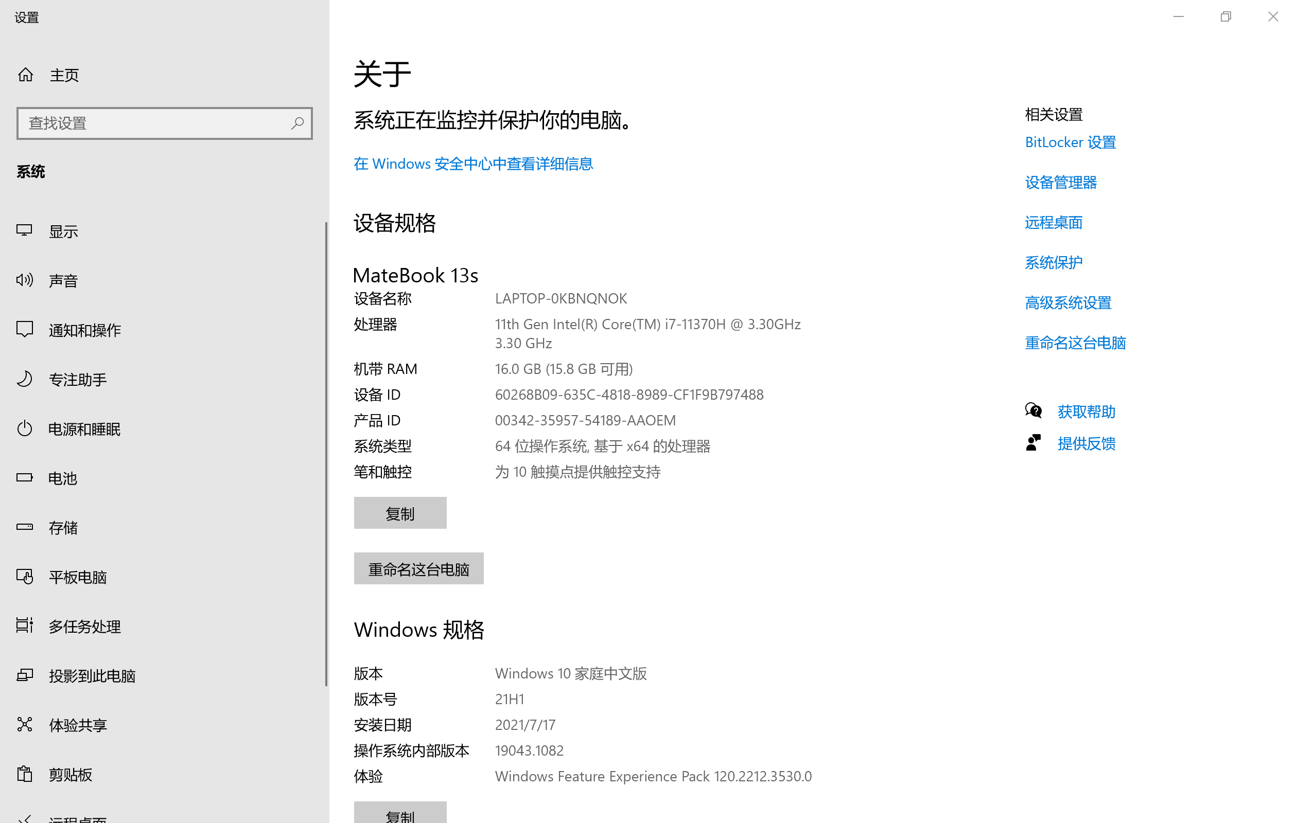This screenshot has width=1297, height=823.
Task: Click the MateBook 13s heading
Action: 415,275
